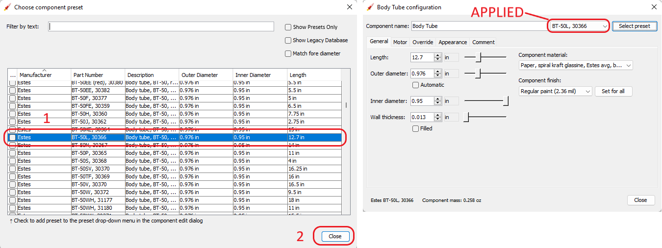Open the Override tab
Image resolution: width=662 pixels, height=248 pixels.
423,43
